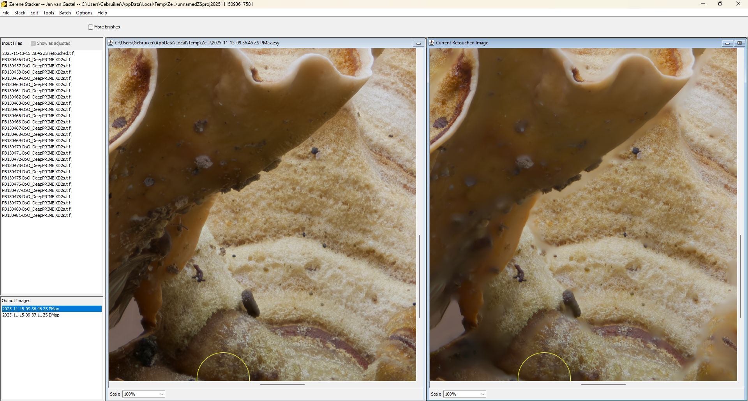748x401 pixels.
Task: Toggle the Show as adjusted checkbox
Action: pyautogui.click(x=34, y=44)
